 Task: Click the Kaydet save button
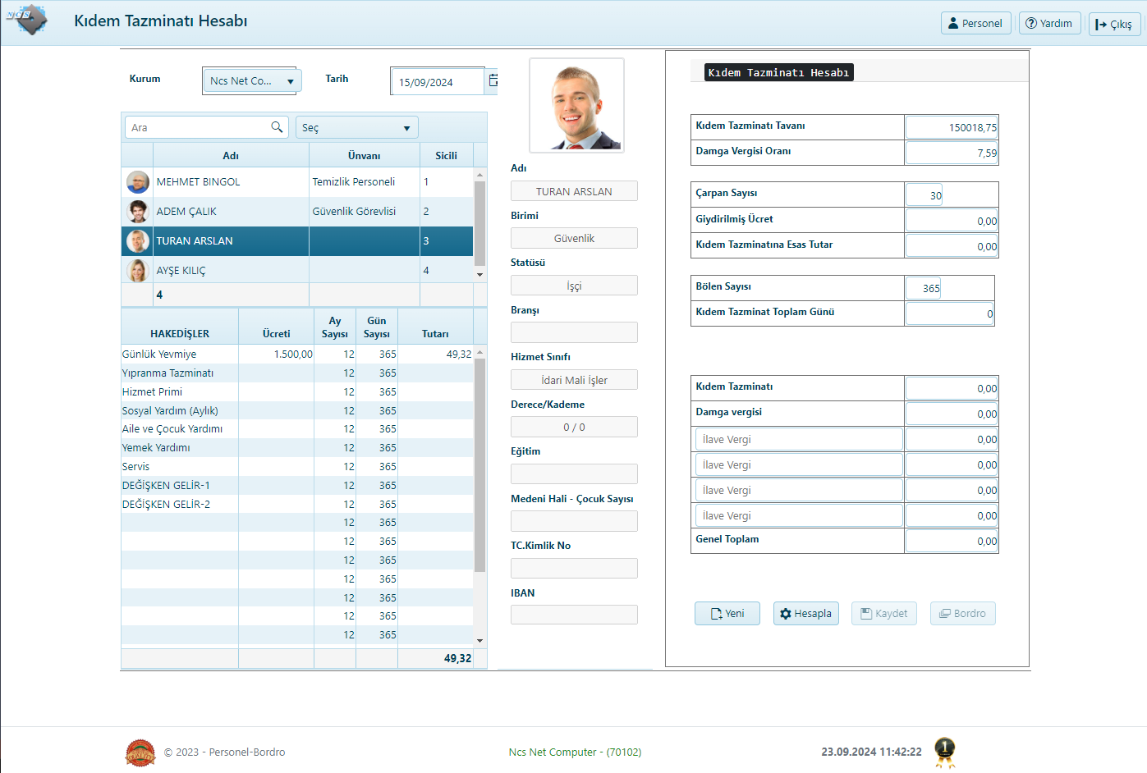pos(884,614)
